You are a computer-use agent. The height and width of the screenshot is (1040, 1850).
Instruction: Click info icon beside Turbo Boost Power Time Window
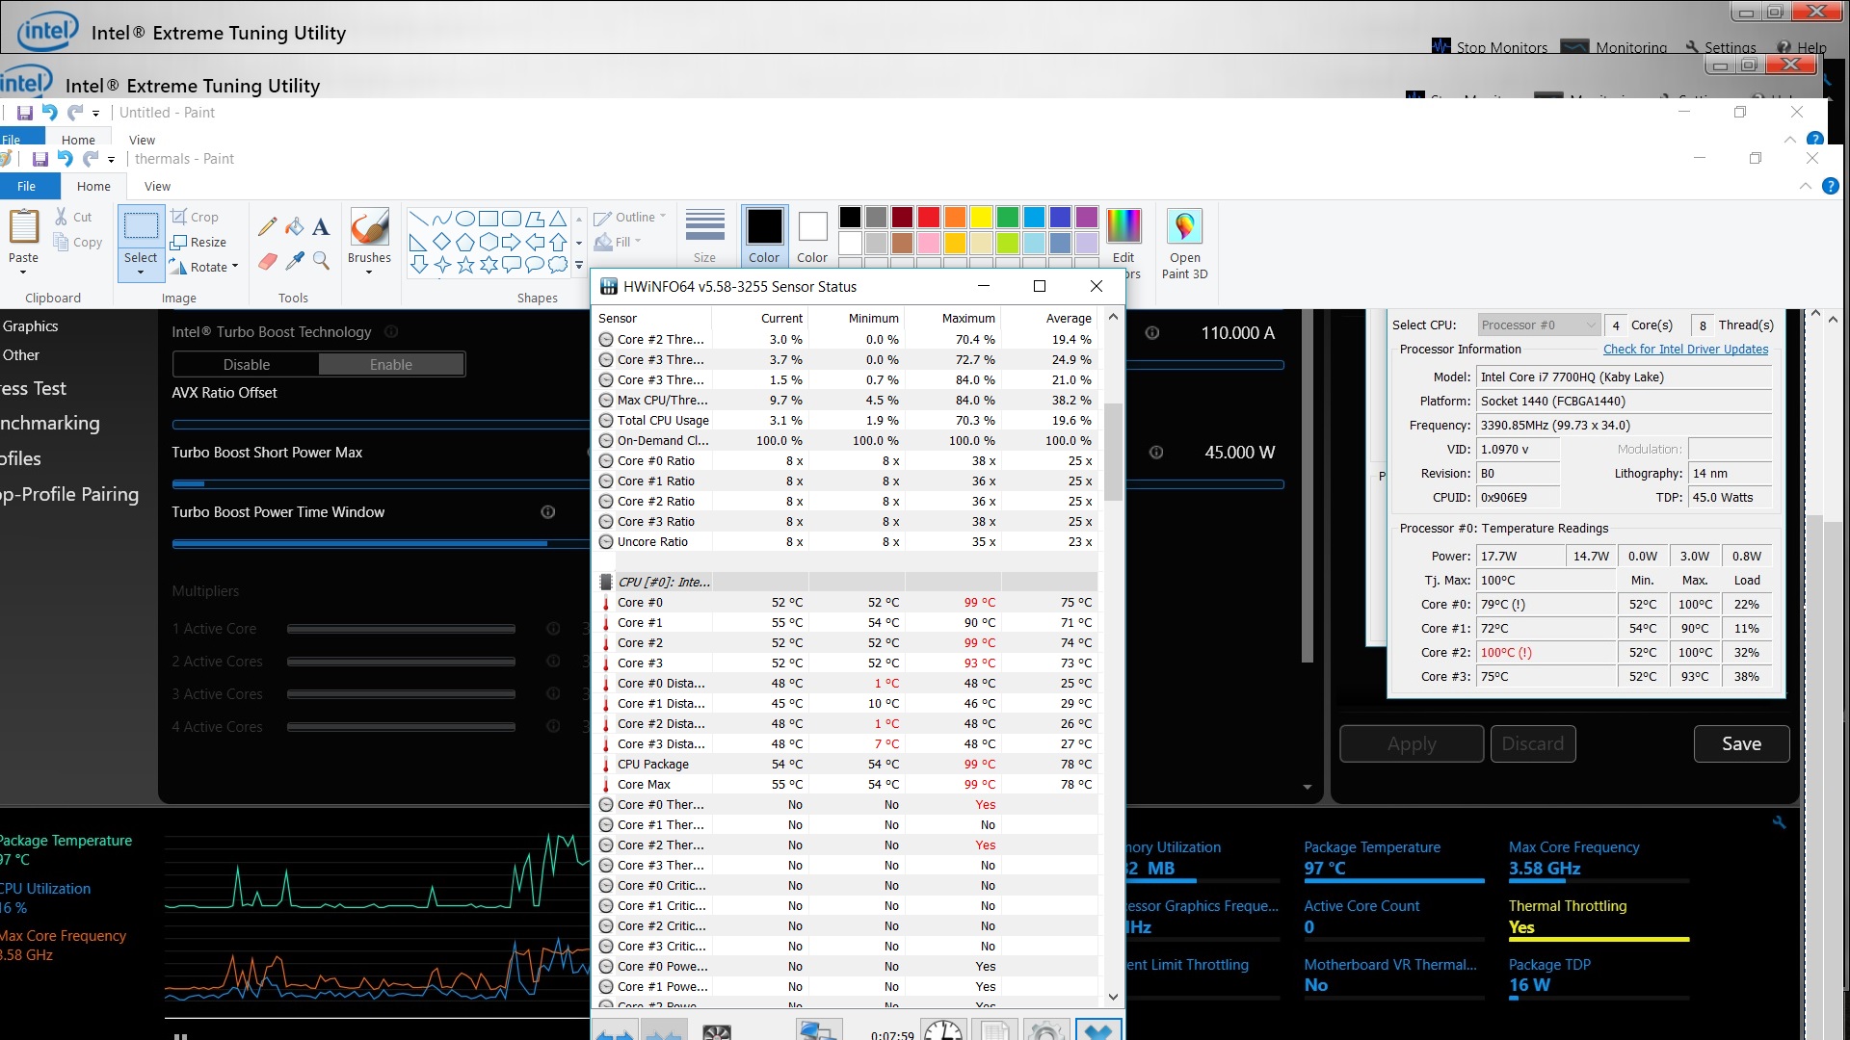[x=548, y=511]
